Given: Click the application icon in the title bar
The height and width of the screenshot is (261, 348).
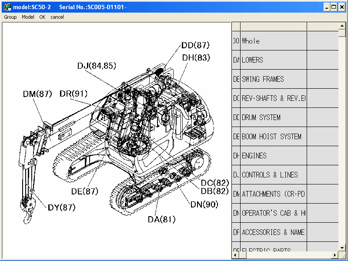Looking at the screenshot, I should point(7,7).
